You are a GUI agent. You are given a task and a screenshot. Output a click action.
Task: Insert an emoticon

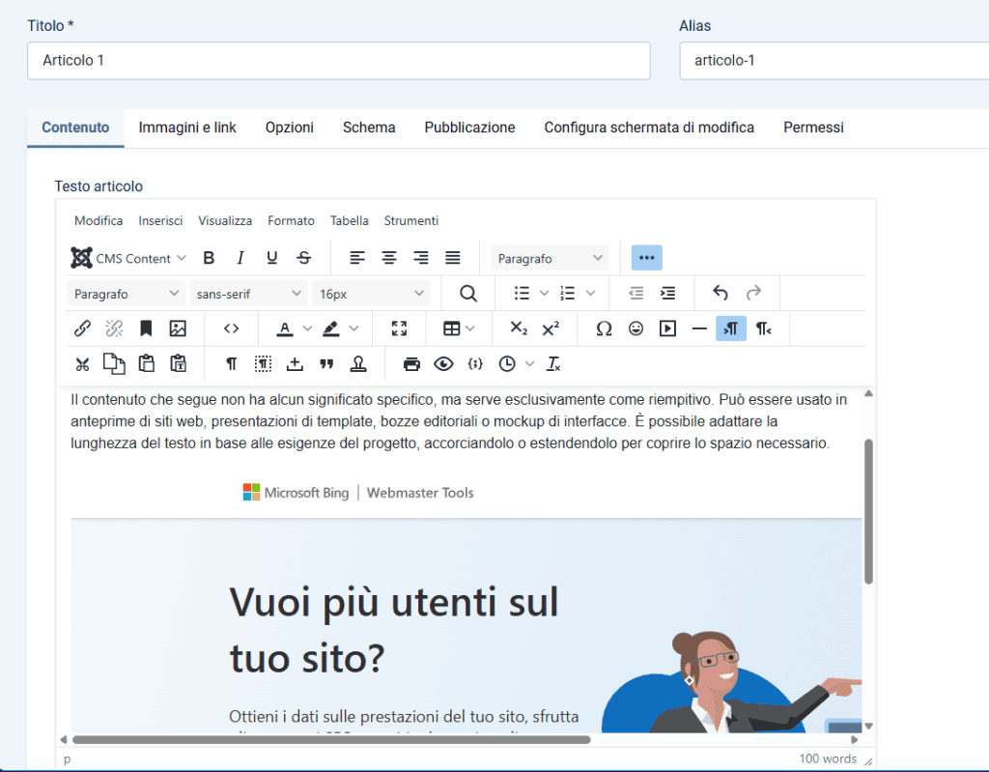636,329
